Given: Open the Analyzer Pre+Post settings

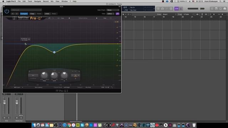Looking at the screenshot, I should [88, 87].
